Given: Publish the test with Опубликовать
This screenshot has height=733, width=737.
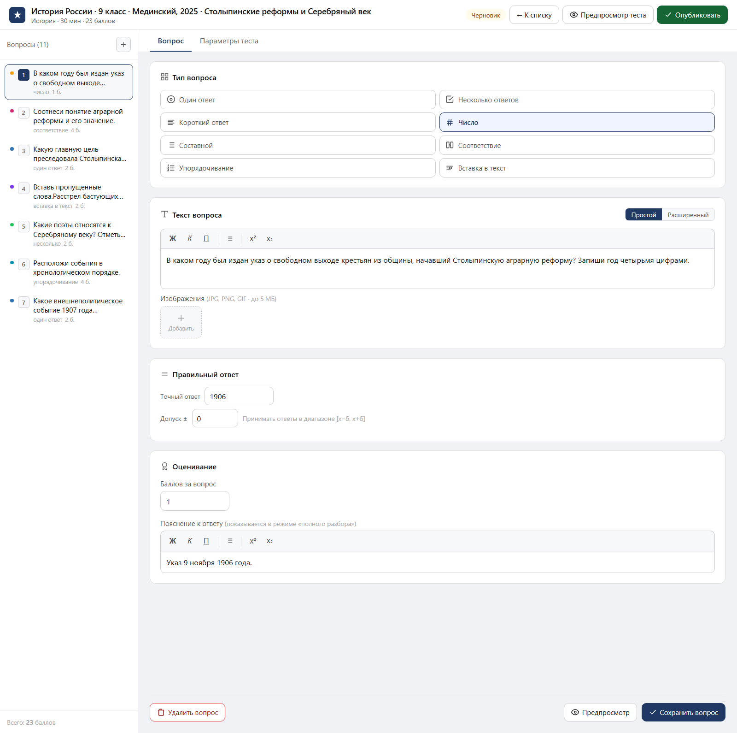Looking at the screenshot, I should 692,15.
